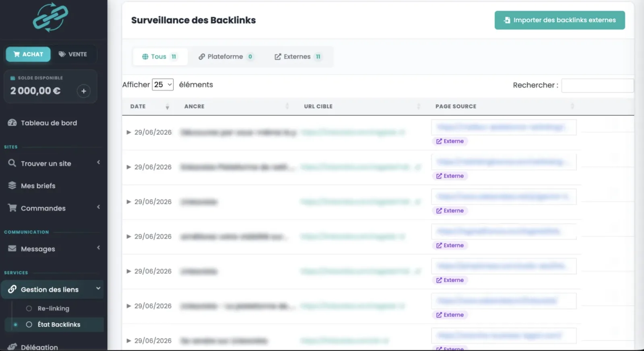Switch to the Plateforme tab

(226, 57)
